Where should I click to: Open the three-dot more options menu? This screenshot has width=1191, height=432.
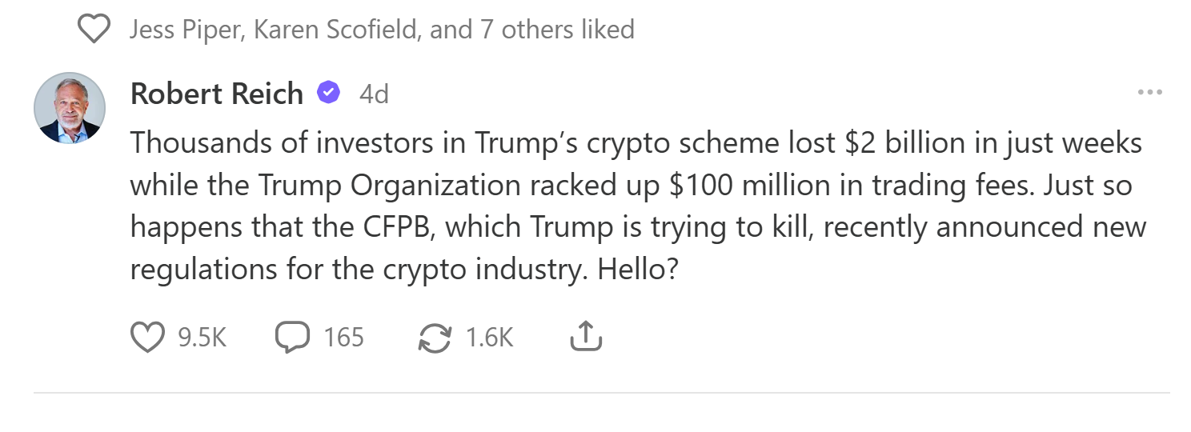(1149, 93)
